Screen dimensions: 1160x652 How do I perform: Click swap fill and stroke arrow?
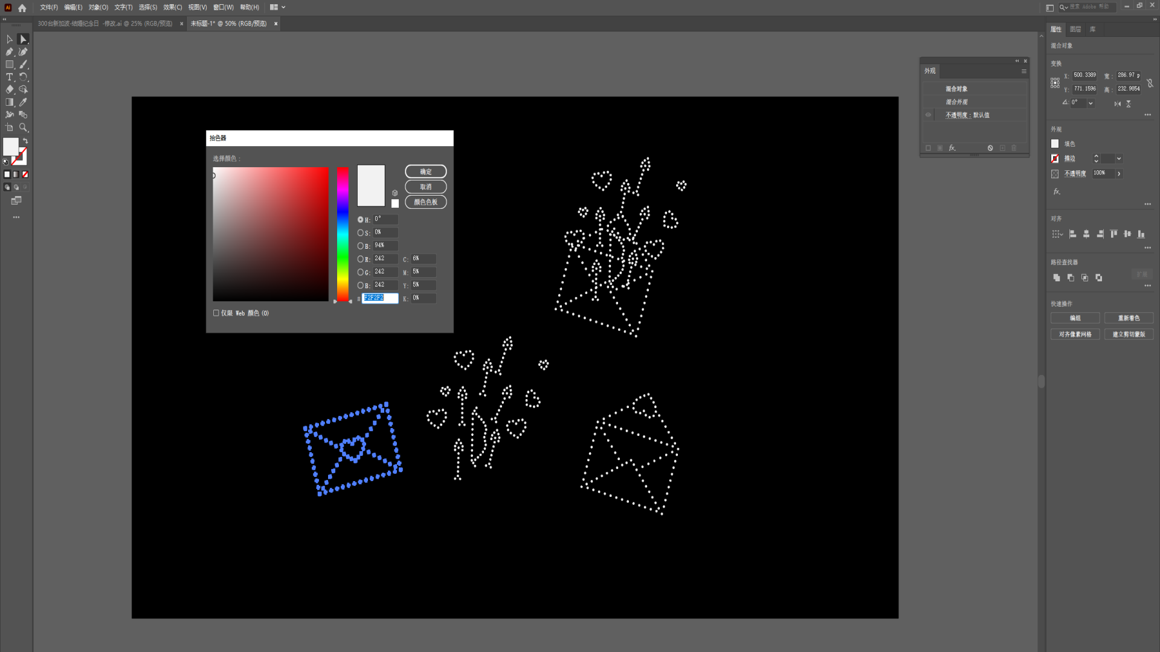point(25,141)
